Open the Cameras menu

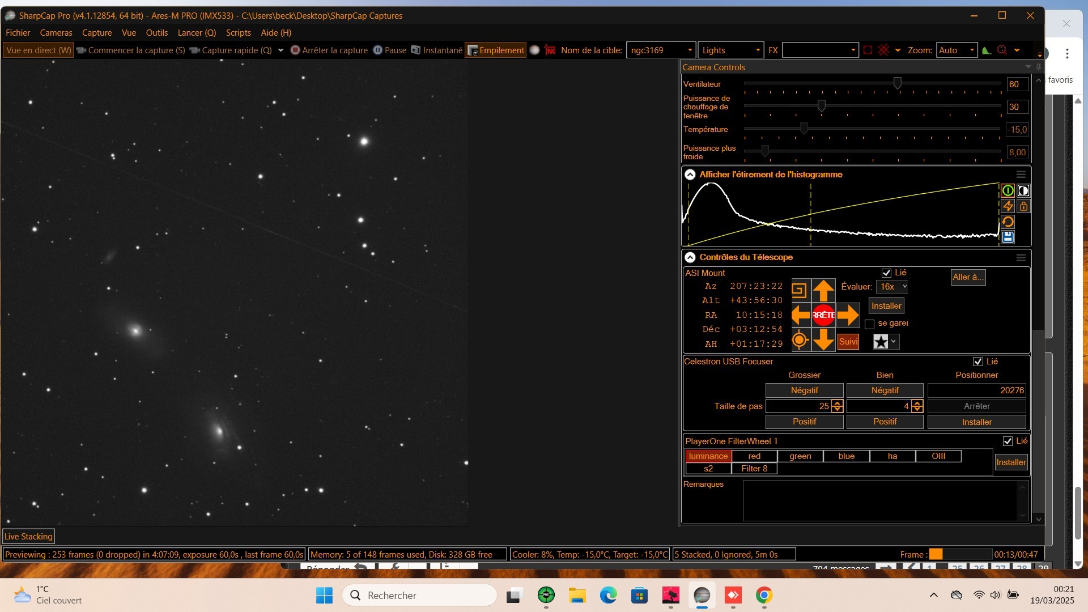[x=56, y=33]
